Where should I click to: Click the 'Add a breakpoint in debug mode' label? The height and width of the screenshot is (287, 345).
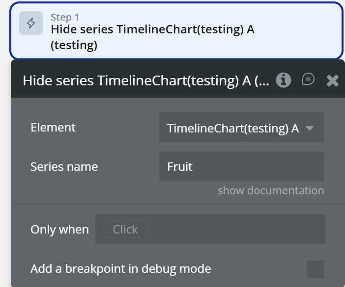[120, 269]
